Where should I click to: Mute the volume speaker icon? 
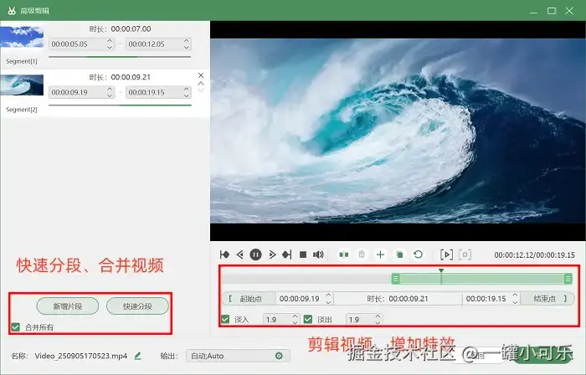[318, 254]
